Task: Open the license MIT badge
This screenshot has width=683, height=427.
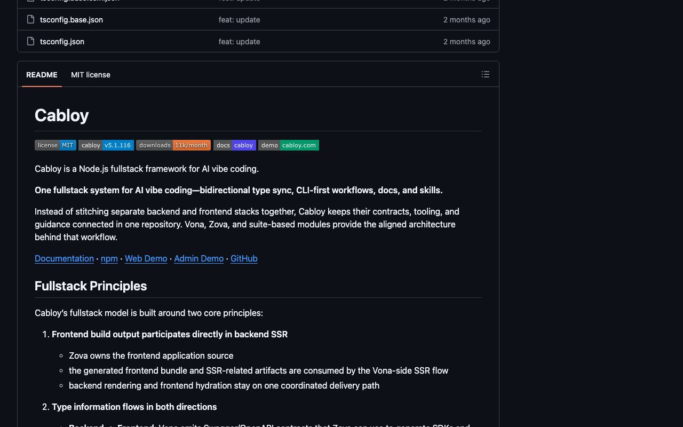Action: click(55, 145)
